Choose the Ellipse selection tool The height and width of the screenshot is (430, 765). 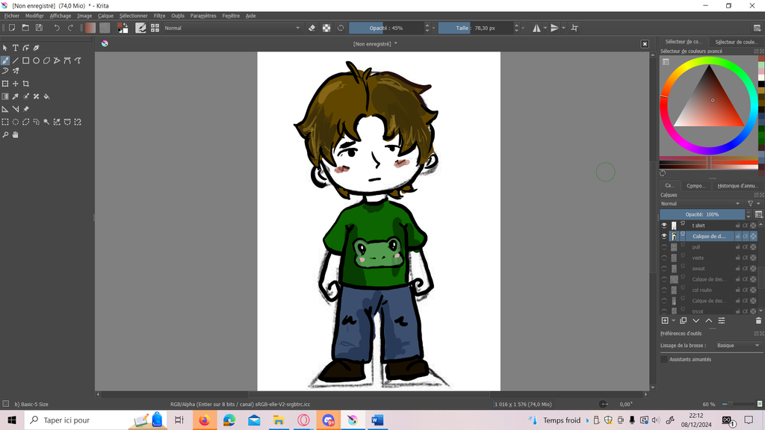(15, 122)
